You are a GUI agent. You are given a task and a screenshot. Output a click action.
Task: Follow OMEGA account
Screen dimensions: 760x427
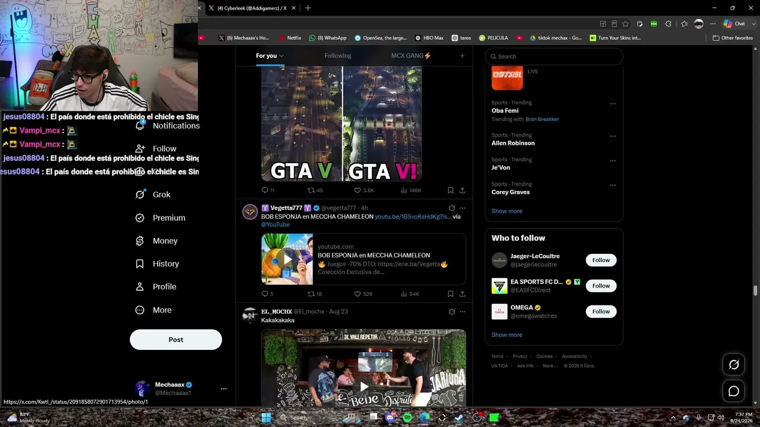point(601,311)
